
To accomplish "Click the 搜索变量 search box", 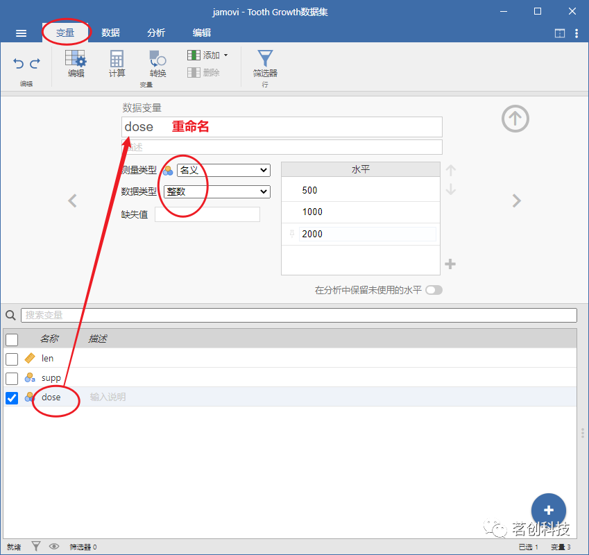I will pos(299,315).
